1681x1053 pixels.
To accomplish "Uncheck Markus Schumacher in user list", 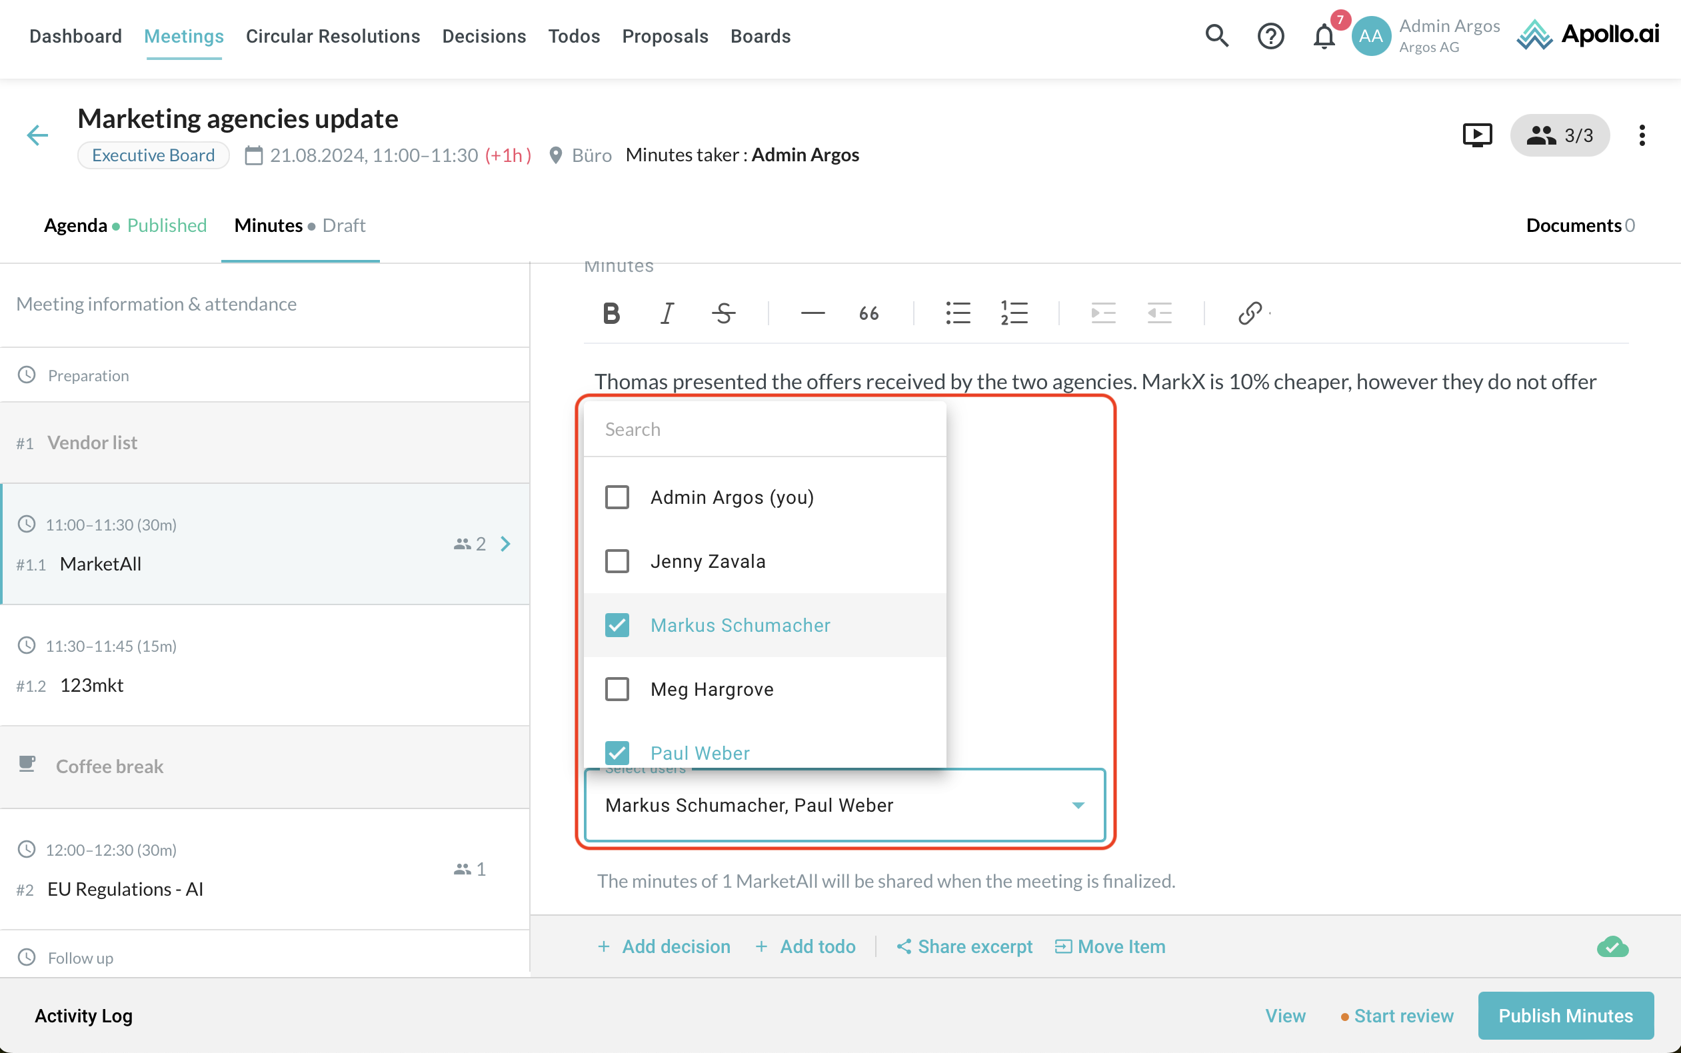I will 617,625.
